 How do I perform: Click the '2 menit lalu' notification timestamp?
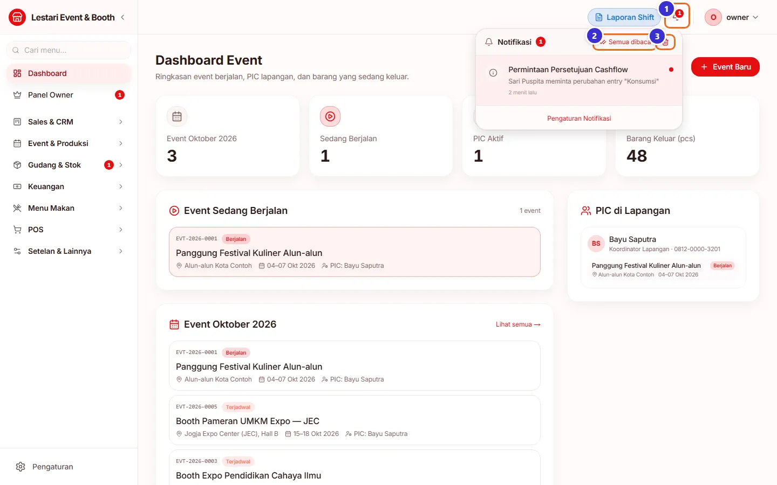click(x=522, y=93)
